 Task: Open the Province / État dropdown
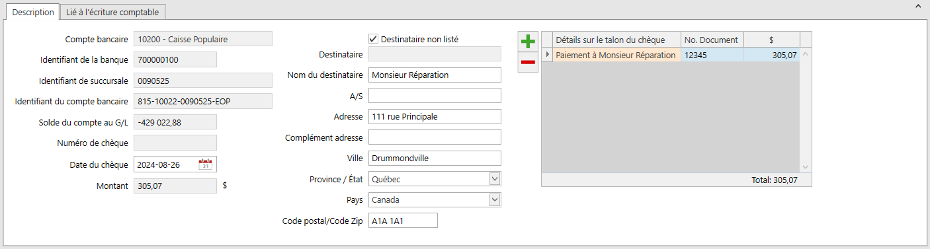[x=494, y=179]
